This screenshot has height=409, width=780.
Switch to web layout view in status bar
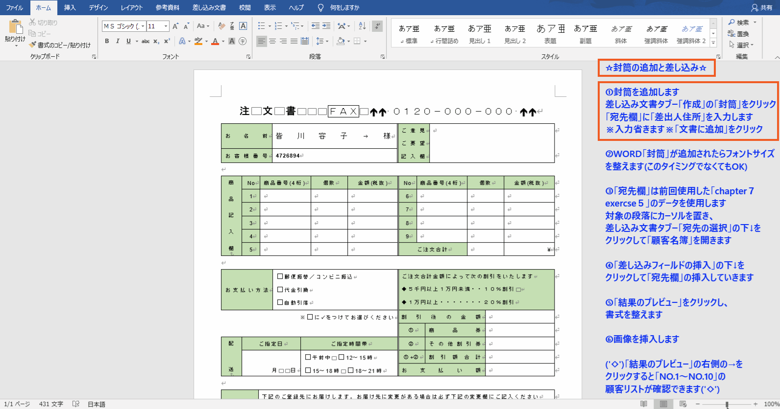click(682, 404)
